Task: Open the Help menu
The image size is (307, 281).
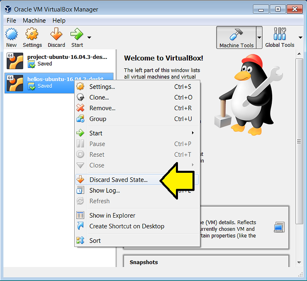Action: pyautogui.click(x=59, y=20)
